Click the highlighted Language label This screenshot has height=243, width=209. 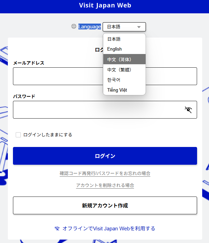click(90, 27)
